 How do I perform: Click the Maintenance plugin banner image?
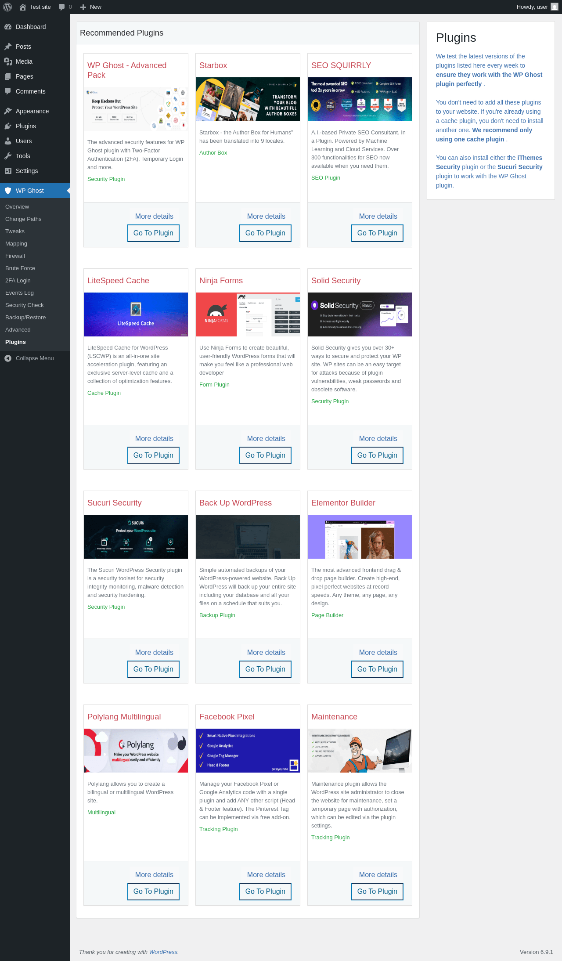[360, 751]
